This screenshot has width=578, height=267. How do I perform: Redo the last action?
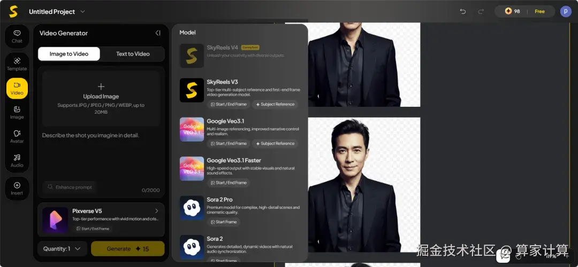coord(481,11)
